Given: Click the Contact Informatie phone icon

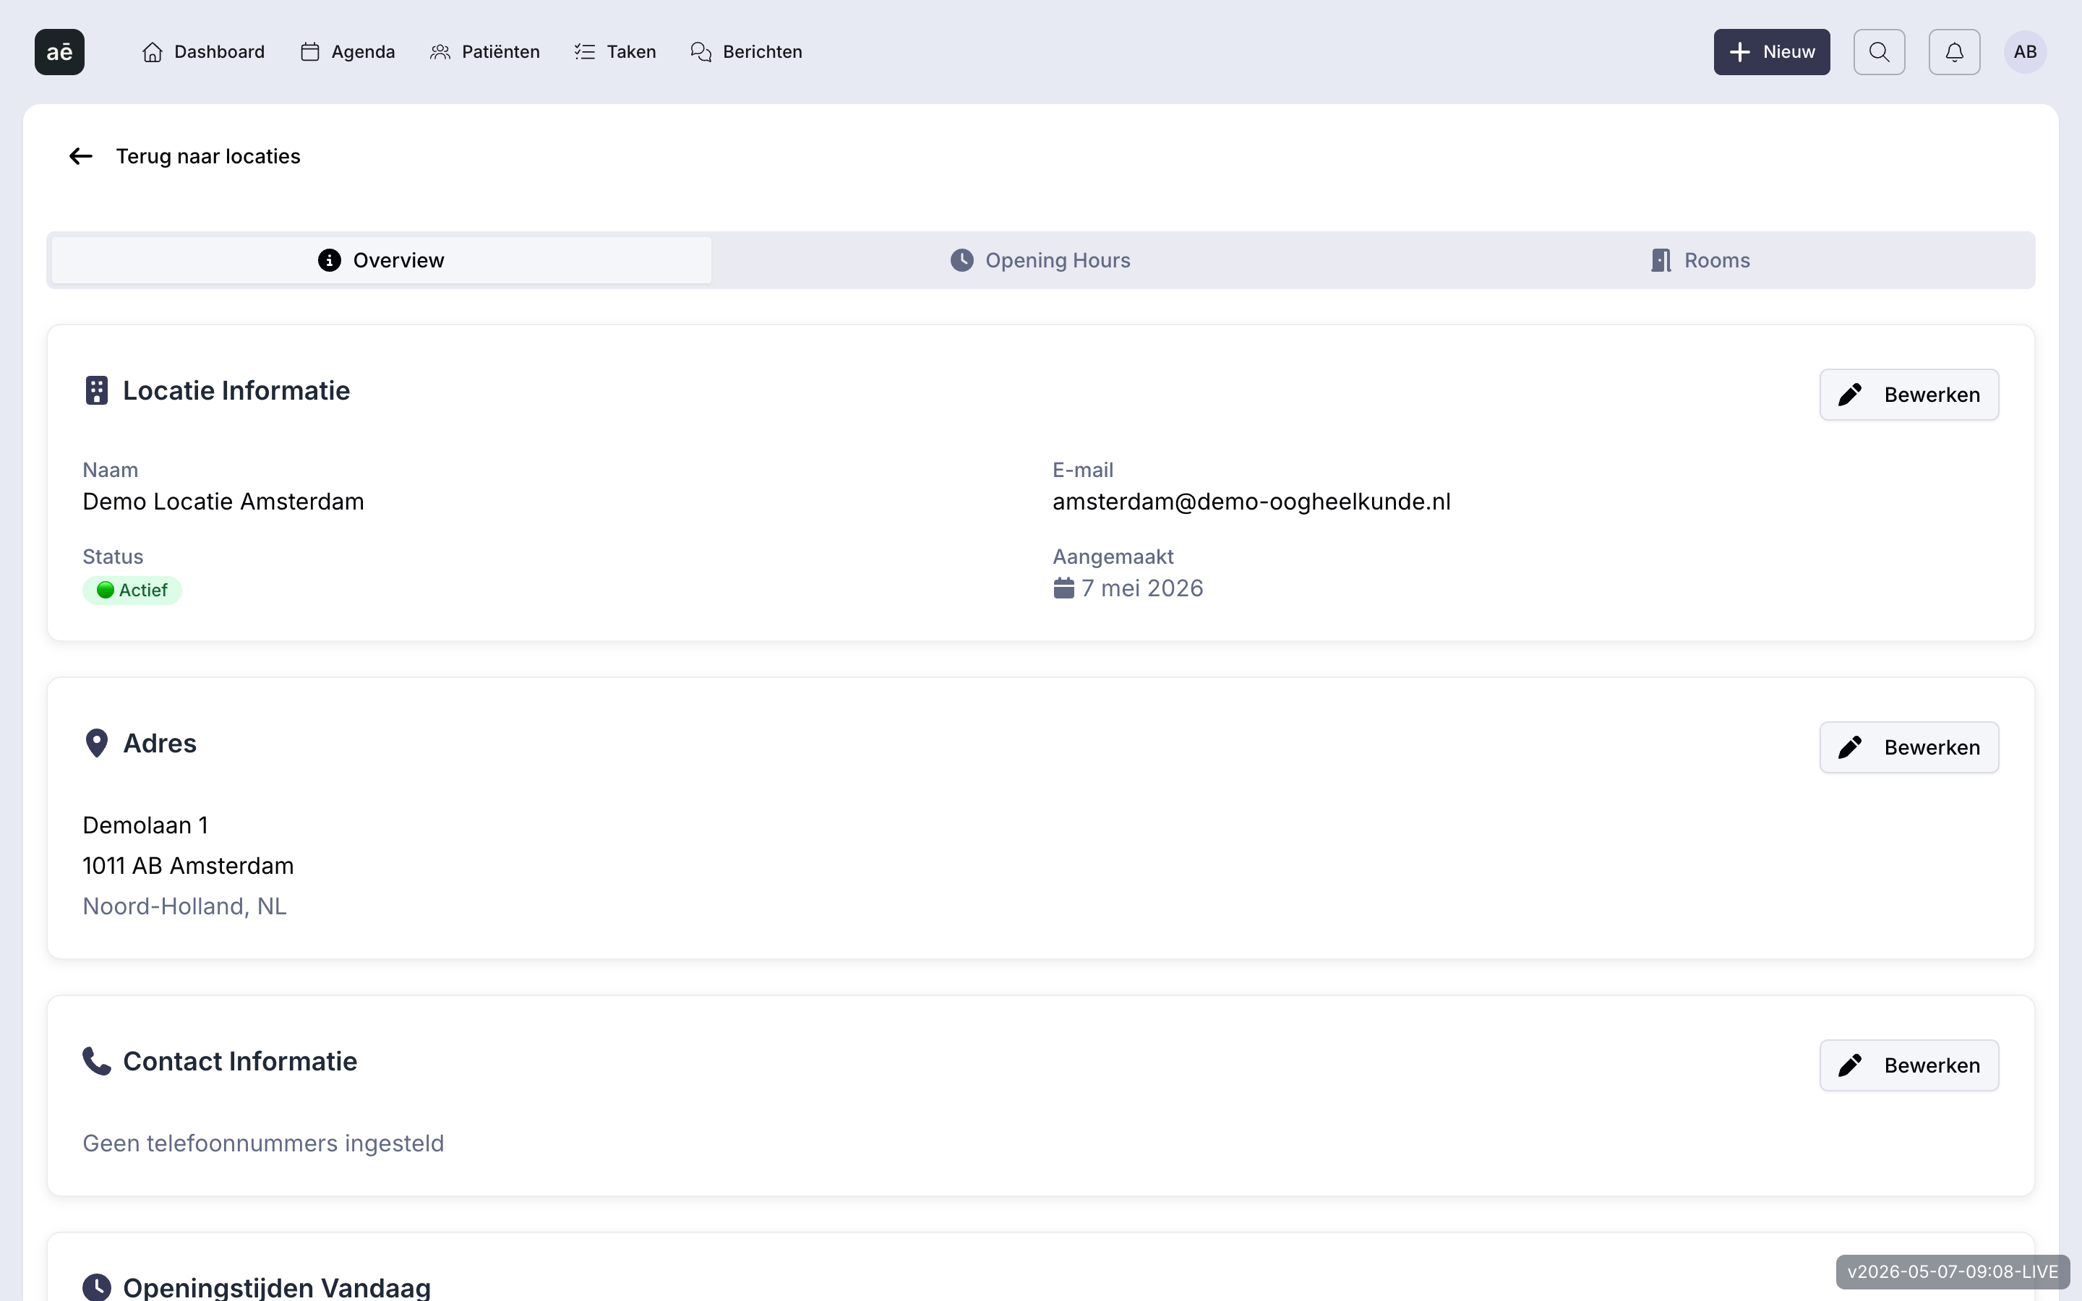Looking at the screenshot, I should [96, 1061].
